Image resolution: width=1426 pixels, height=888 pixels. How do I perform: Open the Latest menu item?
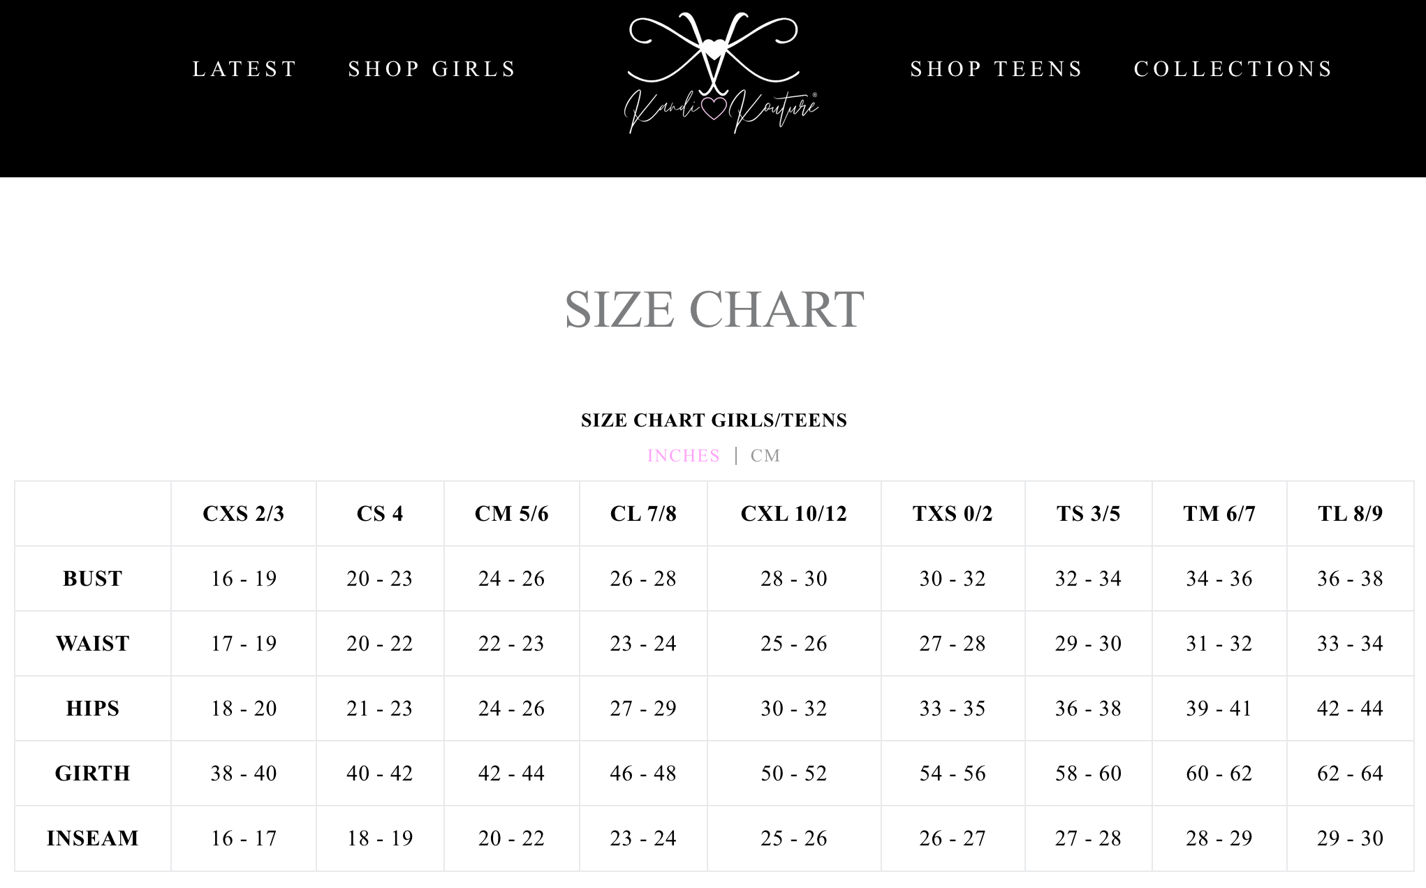tap(245, 69)
